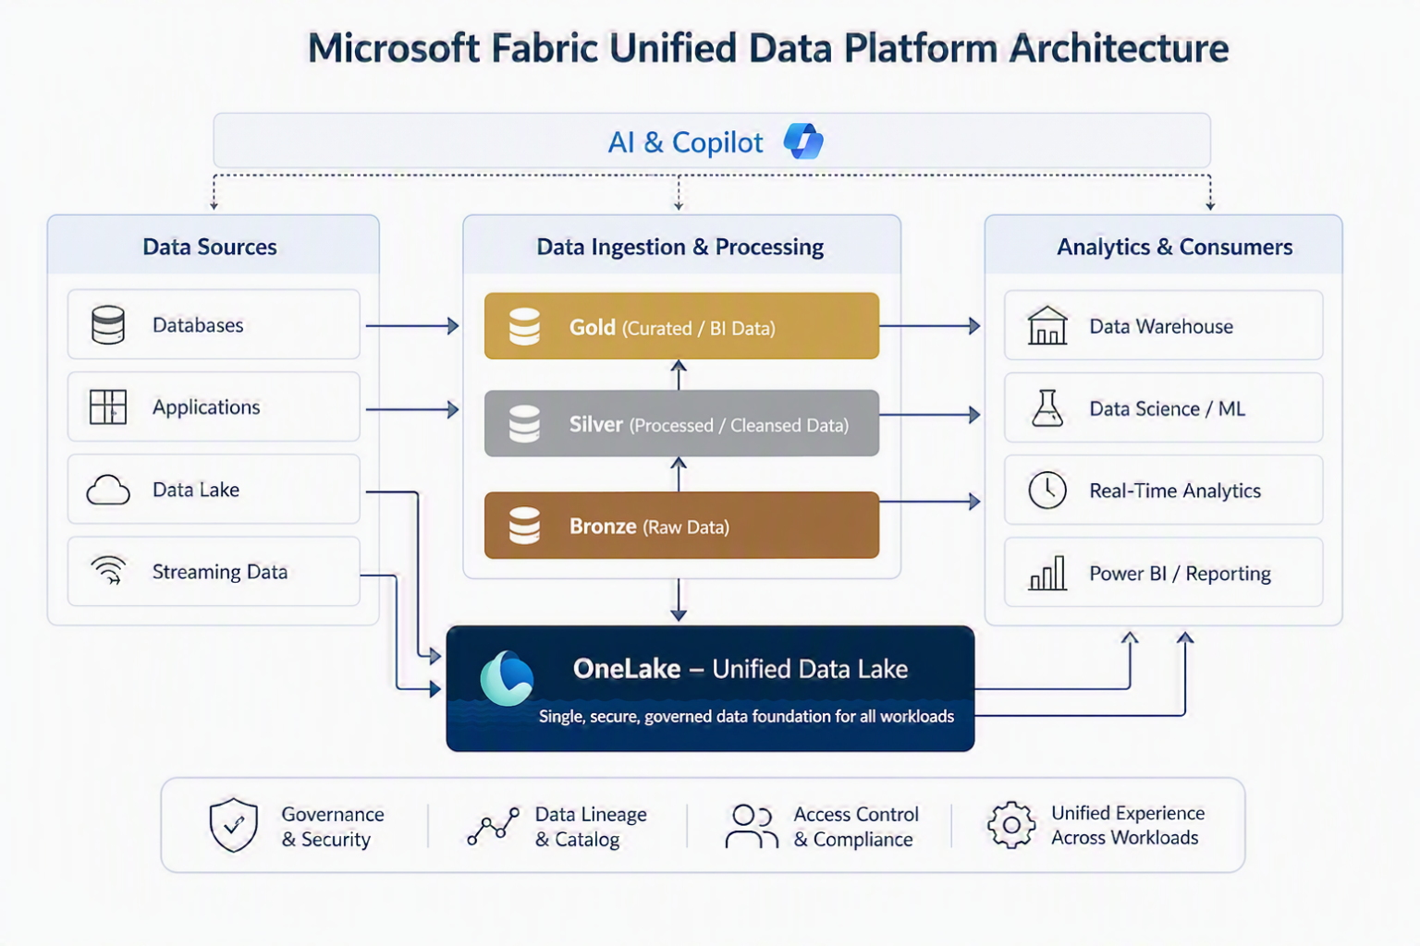Click the AI & Copilot banner text
This screenshot has height=946, width=1420.
click(x=685, y=142)
